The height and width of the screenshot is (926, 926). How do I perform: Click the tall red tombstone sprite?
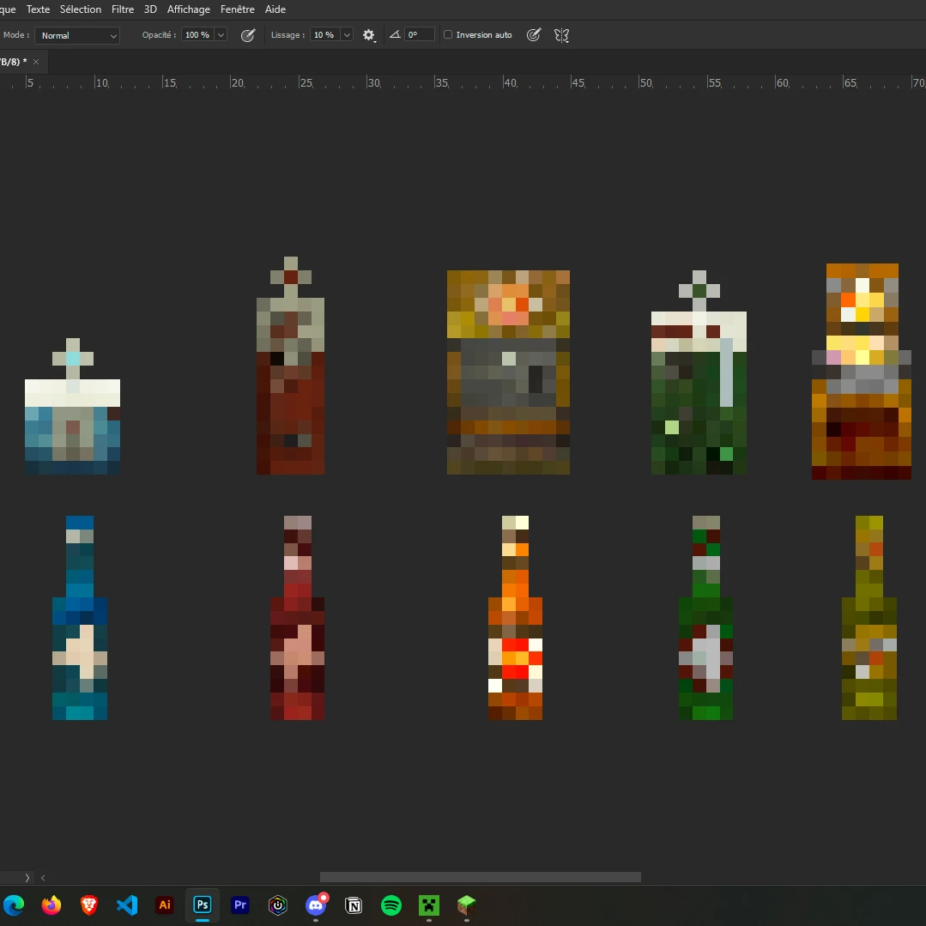coord(291,366)
